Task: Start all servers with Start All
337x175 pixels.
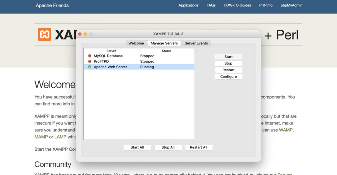Action: click(x=137, y=147)
